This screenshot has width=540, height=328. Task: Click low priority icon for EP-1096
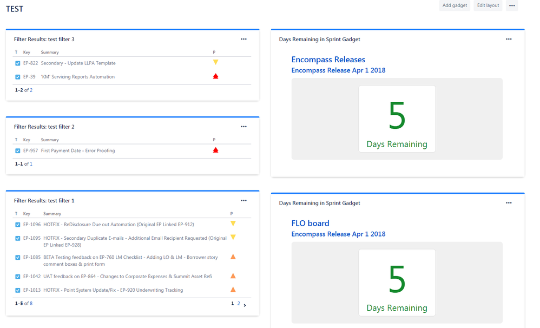point(233,224)
